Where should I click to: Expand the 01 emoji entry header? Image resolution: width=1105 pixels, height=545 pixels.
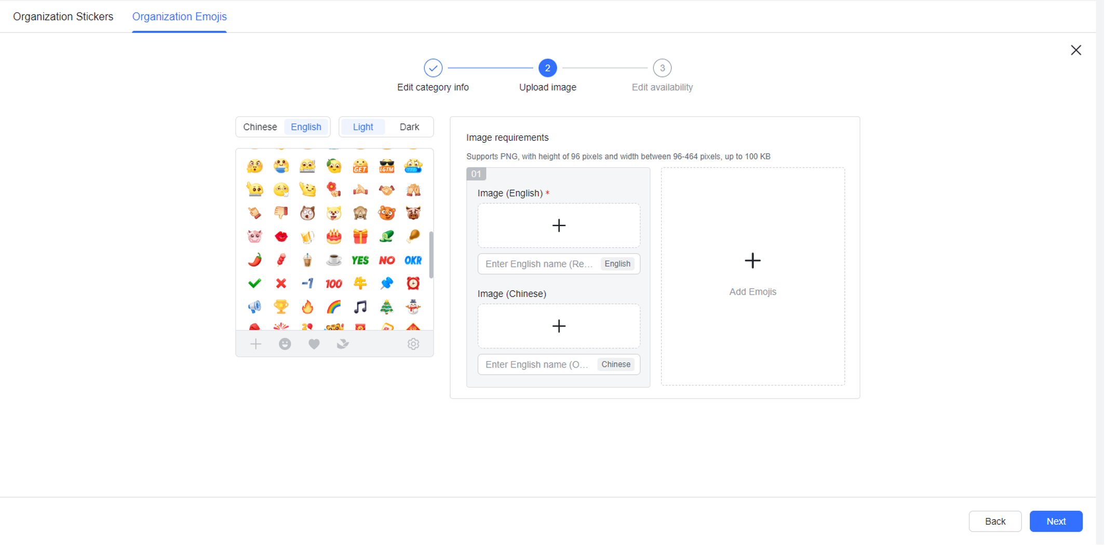(476, 174)
